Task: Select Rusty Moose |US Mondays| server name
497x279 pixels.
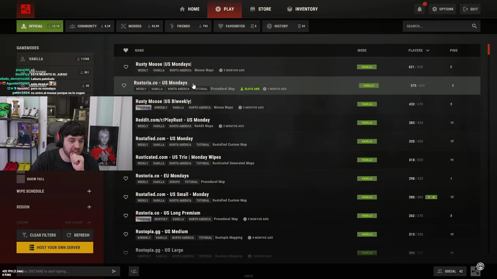Action: point(163,64)
